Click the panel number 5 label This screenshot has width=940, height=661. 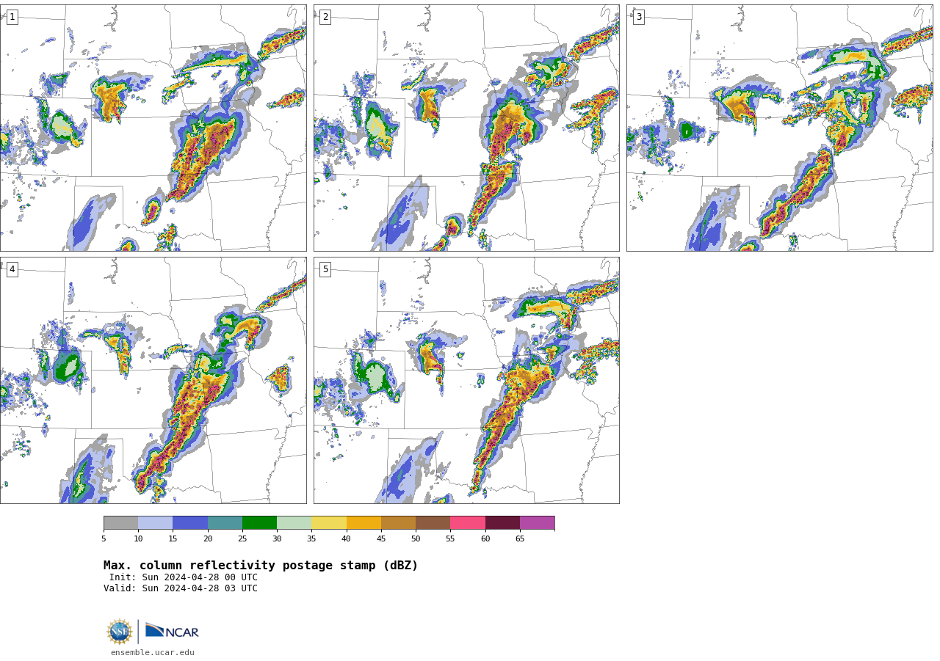(x=325, y=269)
